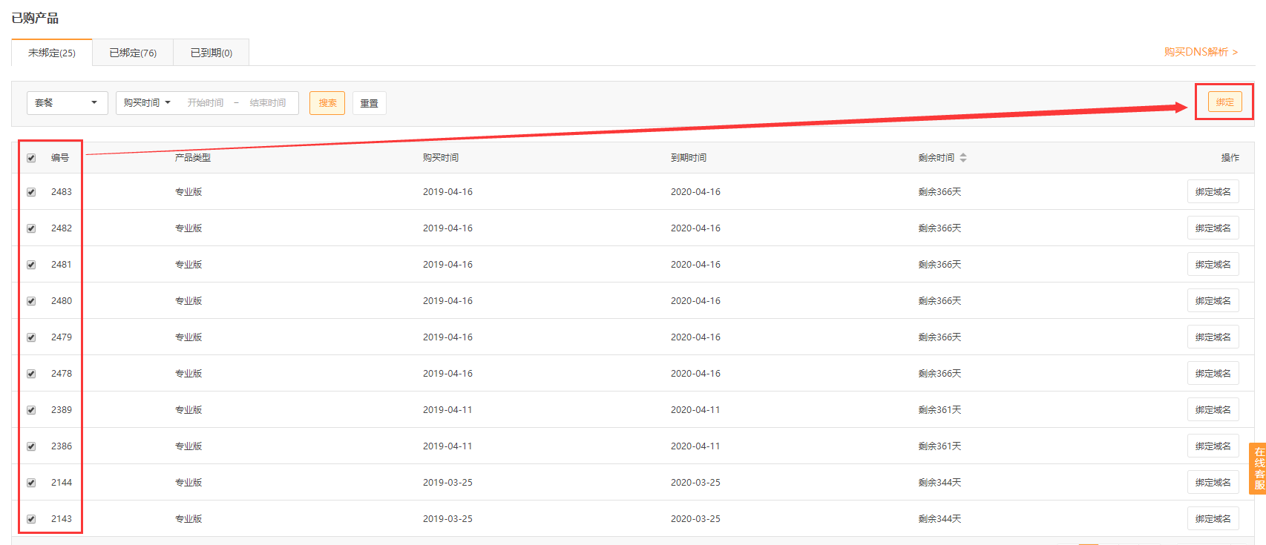Click the 重置 reset button
The image size is (1266, 545).
[370, 103]
